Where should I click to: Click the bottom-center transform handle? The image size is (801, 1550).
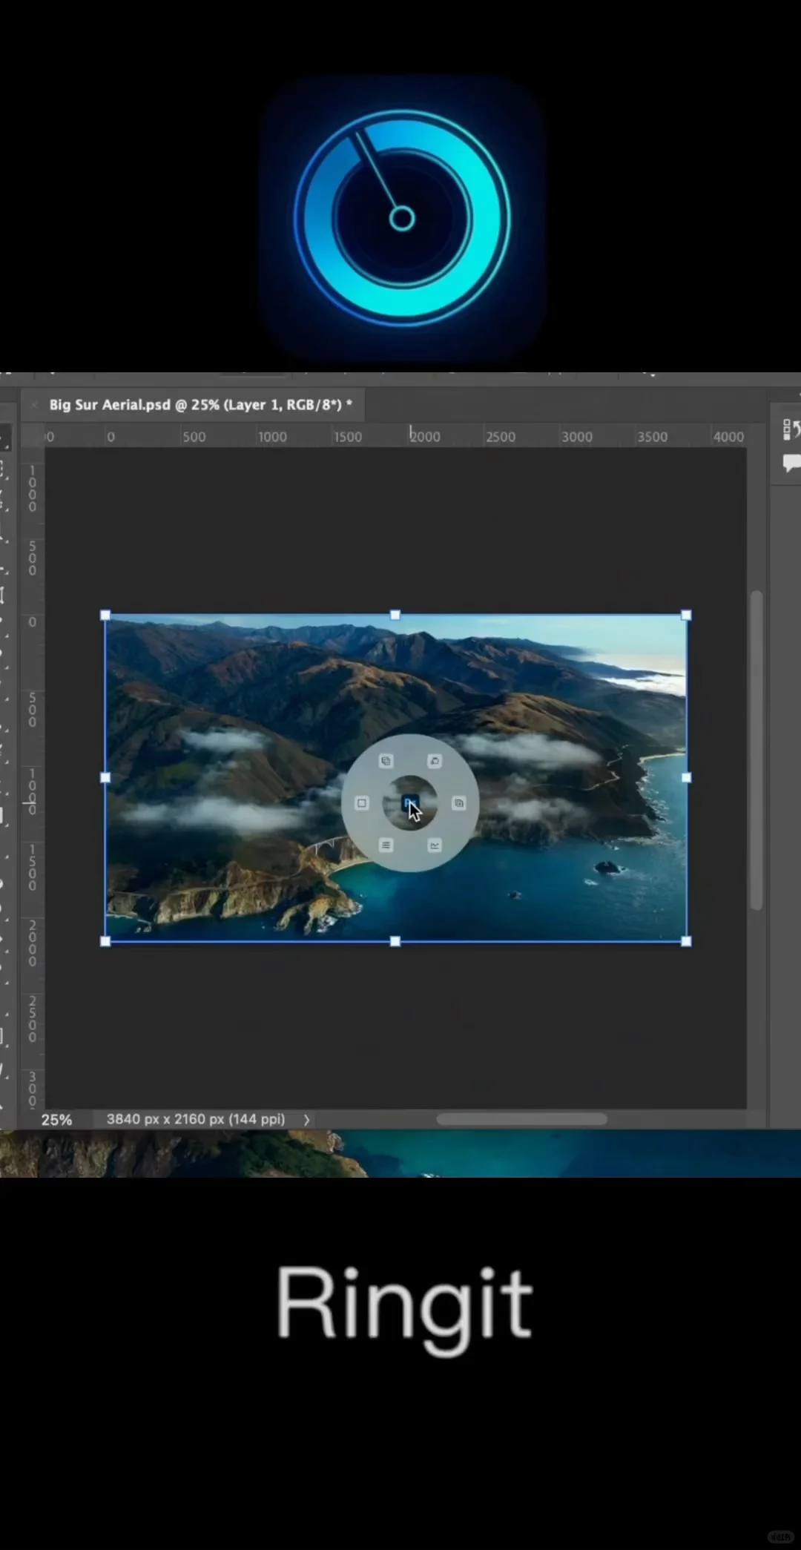coord(395,941)
